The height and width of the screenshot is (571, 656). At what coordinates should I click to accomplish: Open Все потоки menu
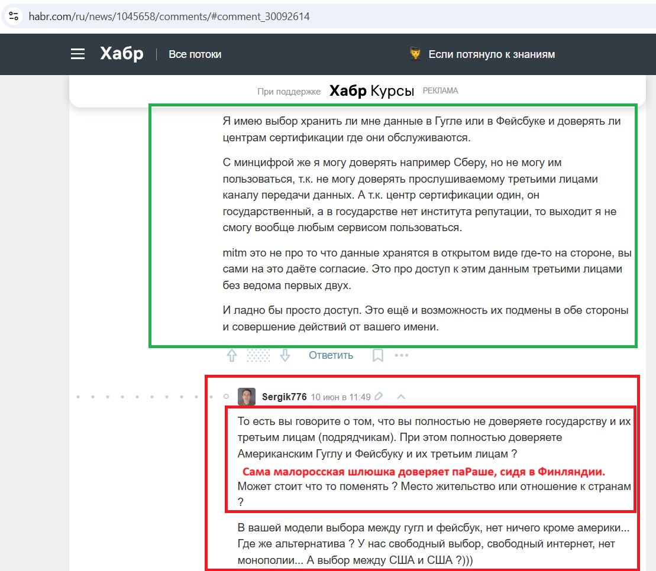point(195,54)
